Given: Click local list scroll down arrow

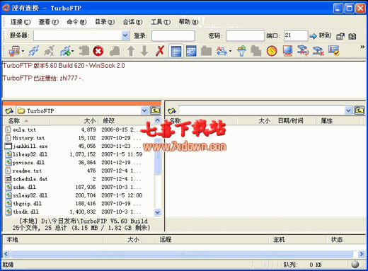Looking at the screenshot, I should [157, 212].
